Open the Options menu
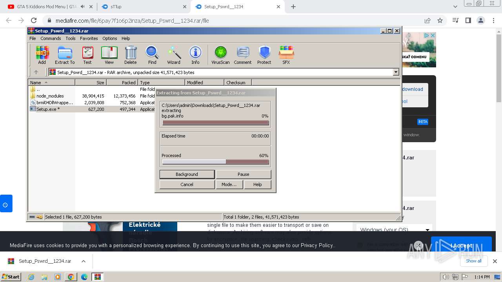 [110, 38]
